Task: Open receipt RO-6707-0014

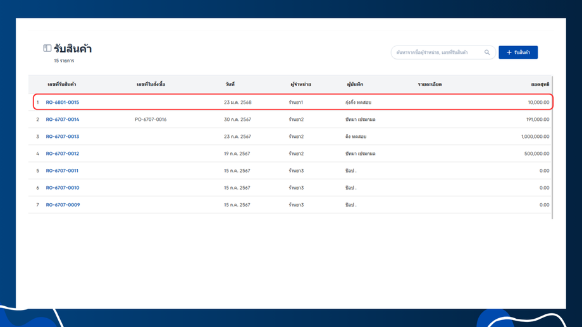Action: pyautogui.click(x=63, y=120)
